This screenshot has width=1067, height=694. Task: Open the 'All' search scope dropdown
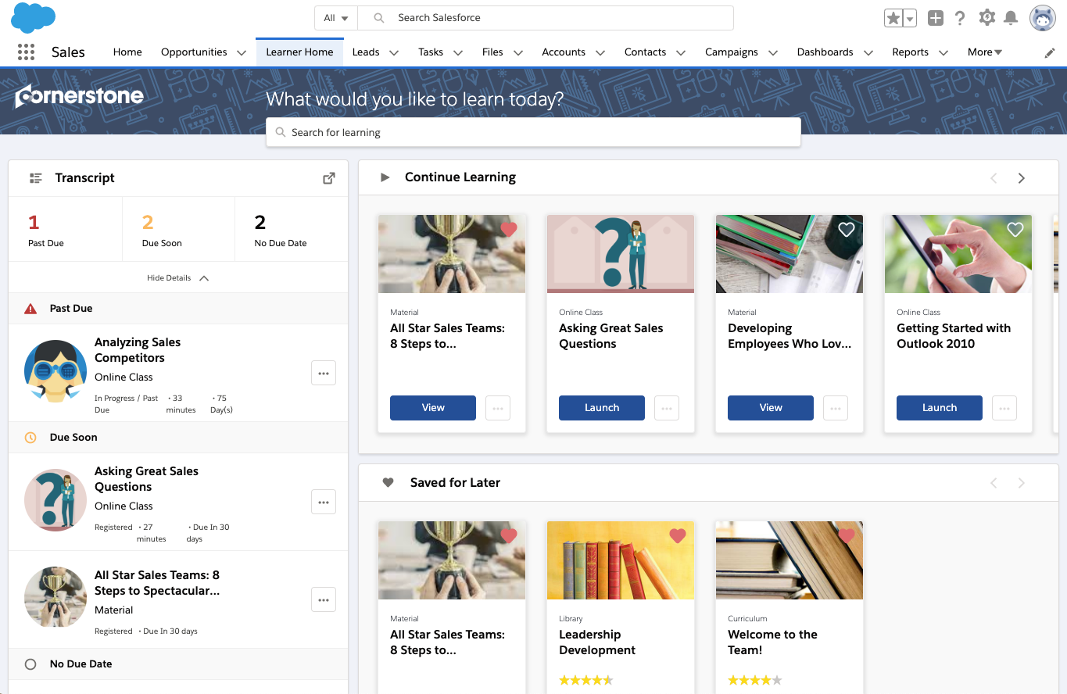[x=335, y=17]
